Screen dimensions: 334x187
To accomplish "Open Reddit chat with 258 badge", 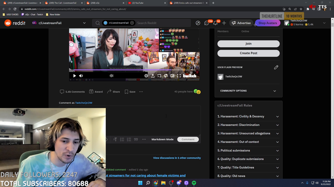I will pyautogui.click(x=207, y=23).
